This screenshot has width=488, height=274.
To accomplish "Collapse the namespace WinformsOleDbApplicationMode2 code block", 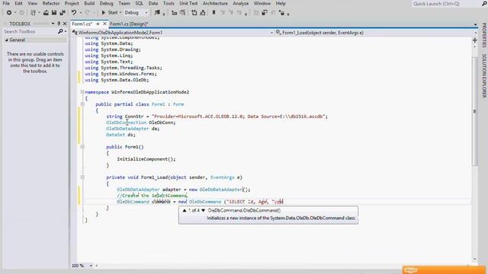I will [x=82, y=92].
